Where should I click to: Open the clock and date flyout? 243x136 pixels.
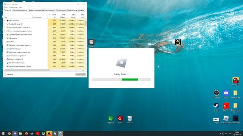coord(237,133)
